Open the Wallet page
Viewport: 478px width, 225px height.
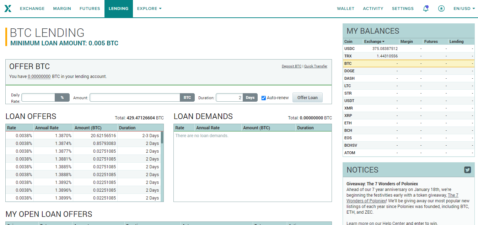(345, 9)
